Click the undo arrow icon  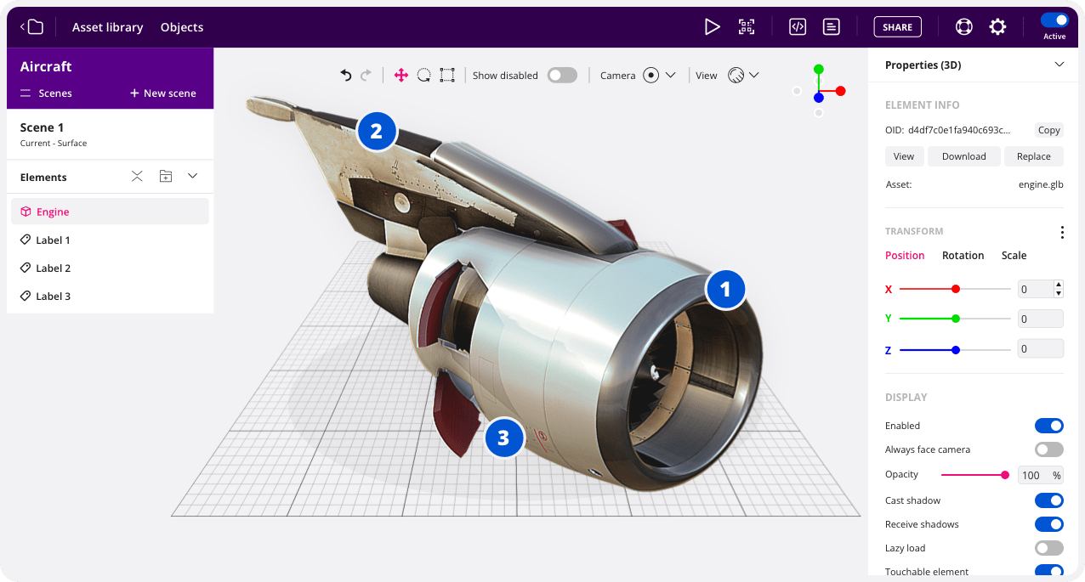(346, 76)
